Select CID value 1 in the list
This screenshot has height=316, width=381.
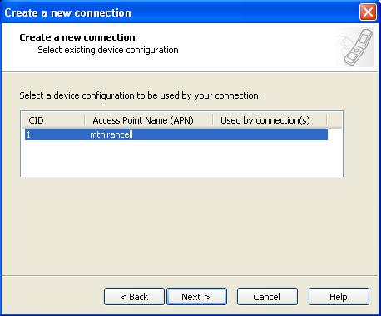coord(29,134)
